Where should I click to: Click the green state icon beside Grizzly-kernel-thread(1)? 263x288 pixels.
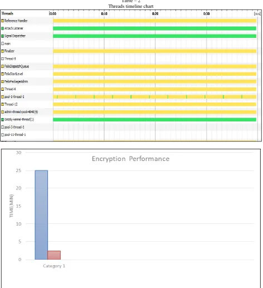3,120
